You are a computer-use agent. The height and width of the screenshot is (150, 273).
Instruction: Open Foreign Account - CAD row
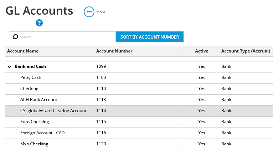tap(139, 133)
